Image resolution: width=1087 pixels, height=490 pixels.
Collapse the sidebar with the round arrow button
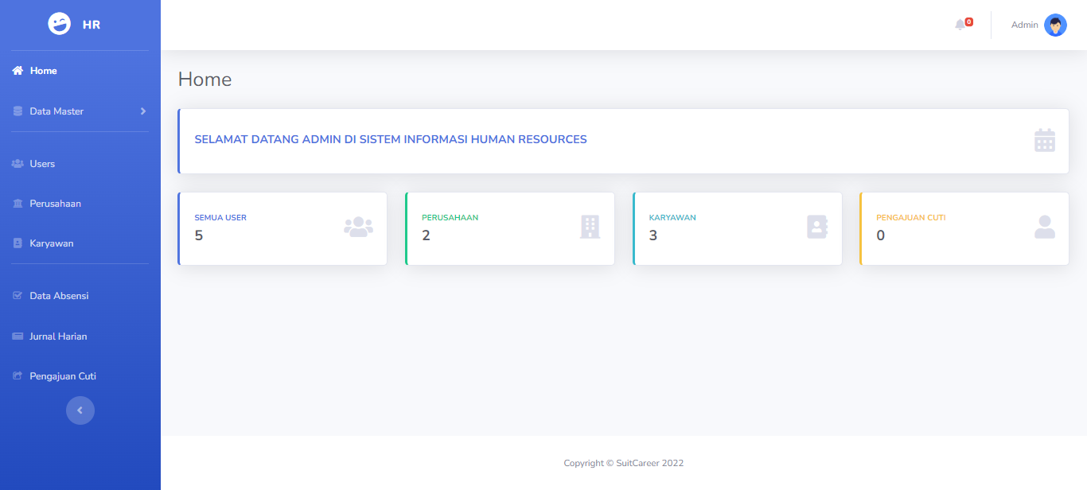[x=80, y=410]
